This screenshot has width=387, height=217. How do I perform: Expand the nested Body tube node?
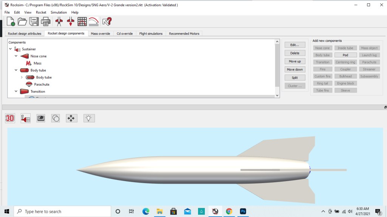coord(22,77)
